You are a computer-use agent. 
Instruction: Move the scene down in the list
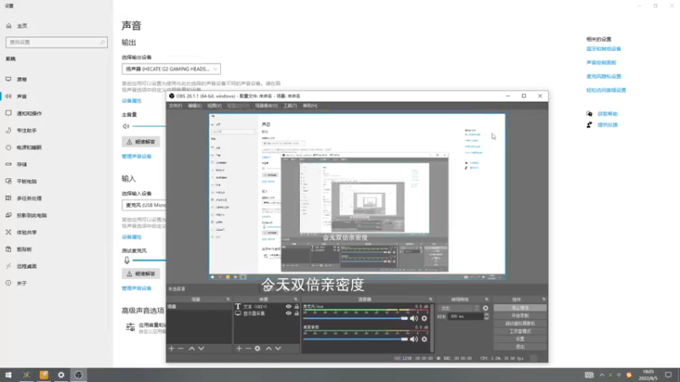(x=201, y=349)
